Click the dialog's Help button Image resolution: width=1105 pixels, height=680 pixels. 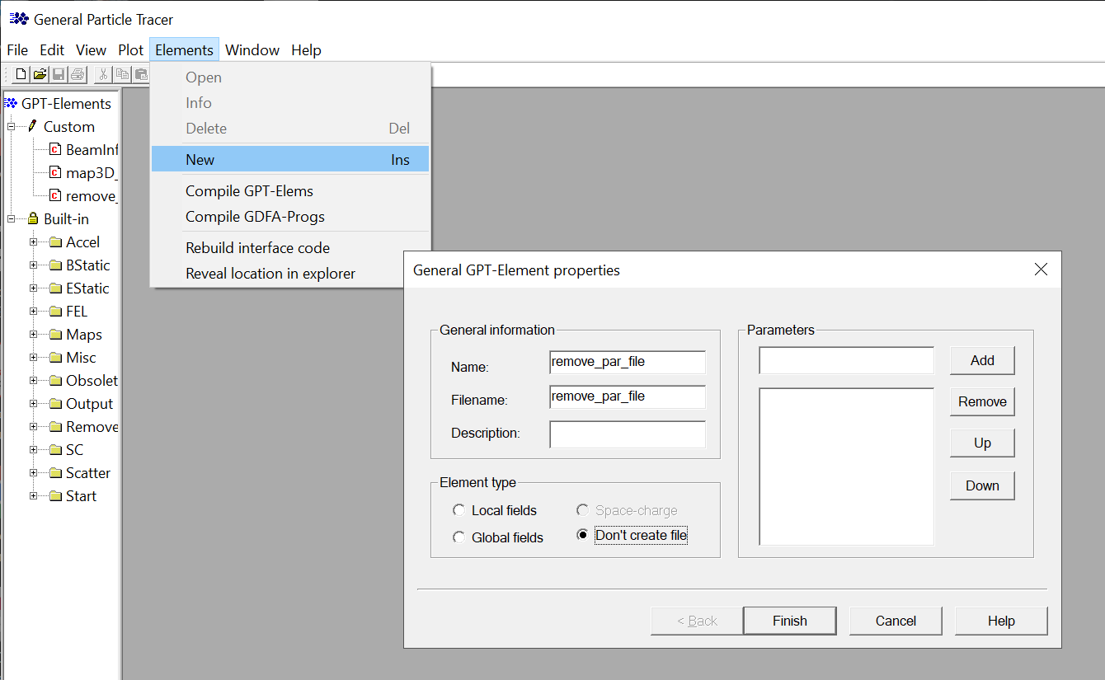click(1001, 621)
